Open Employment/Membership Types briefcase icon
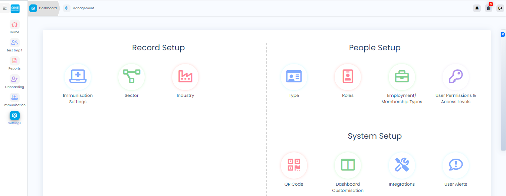506x196 pixels. click(x=402, y=77)
